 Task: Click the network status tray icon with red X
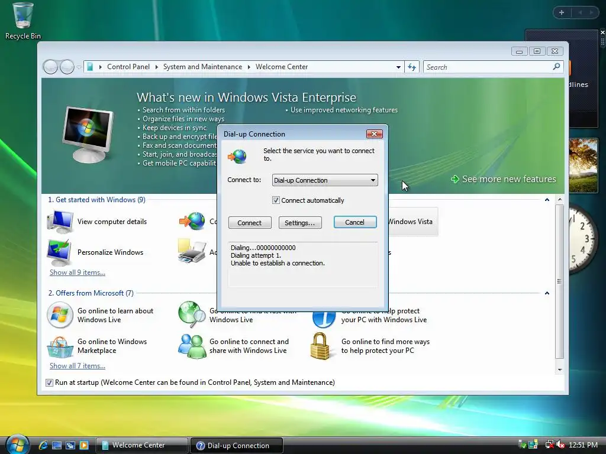click(x=549, y=445)
